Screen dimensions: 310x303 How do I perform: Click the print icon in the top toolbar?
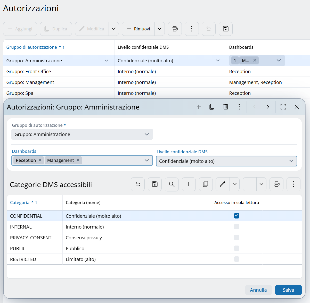click(175, 29)
